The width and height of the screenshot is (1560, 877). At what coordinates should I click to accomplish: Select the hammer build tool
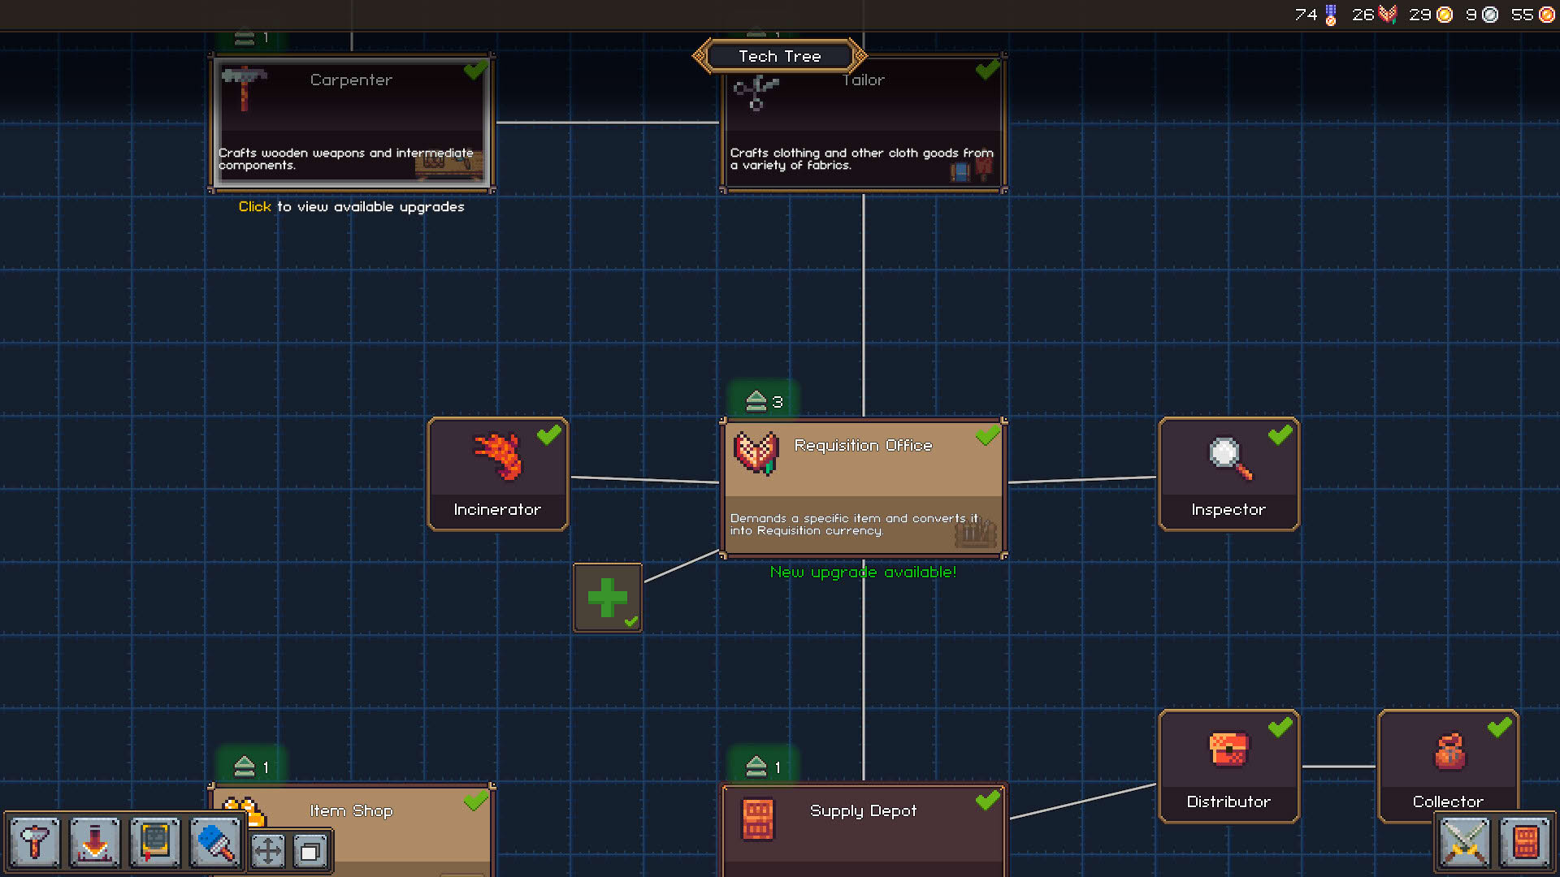coord(35,842)
